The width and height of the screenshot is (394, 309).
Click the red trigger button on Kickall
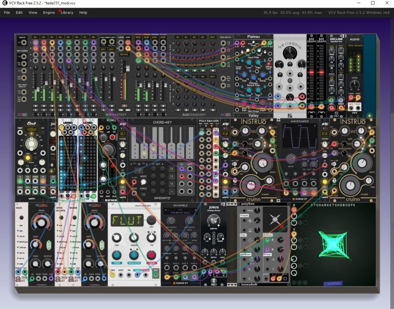[x=112, y=137]
